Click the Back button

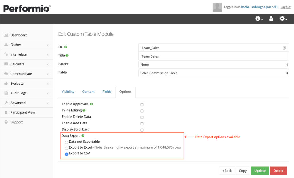227,171
